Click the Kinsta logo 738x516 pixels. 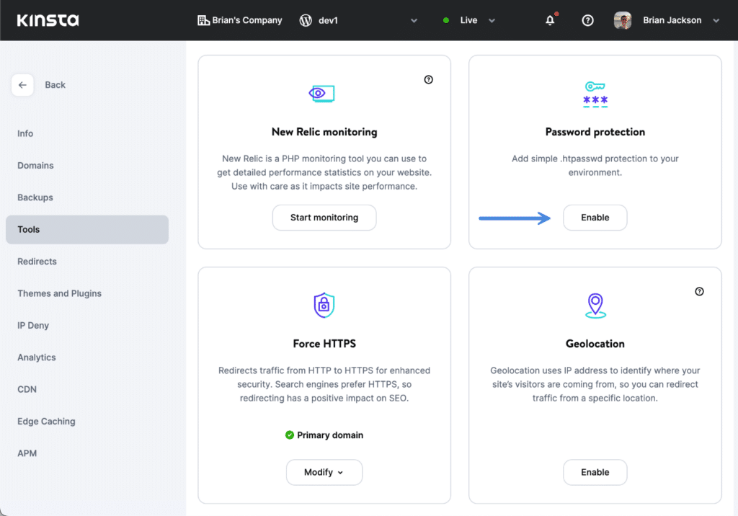click(x=48, y=20)
